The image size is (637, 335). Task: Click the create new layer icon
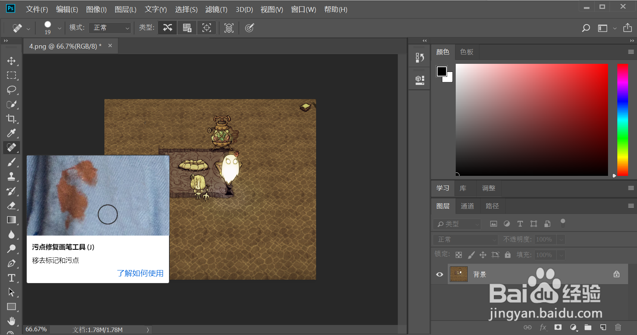pyautogui.click(x=603, y=327)
